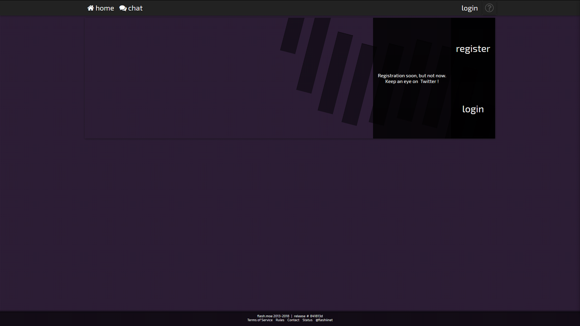This screenshot has height=326, width=580.
Task: Open the 'chat' text label in the navbar
Action: [135, 8]
